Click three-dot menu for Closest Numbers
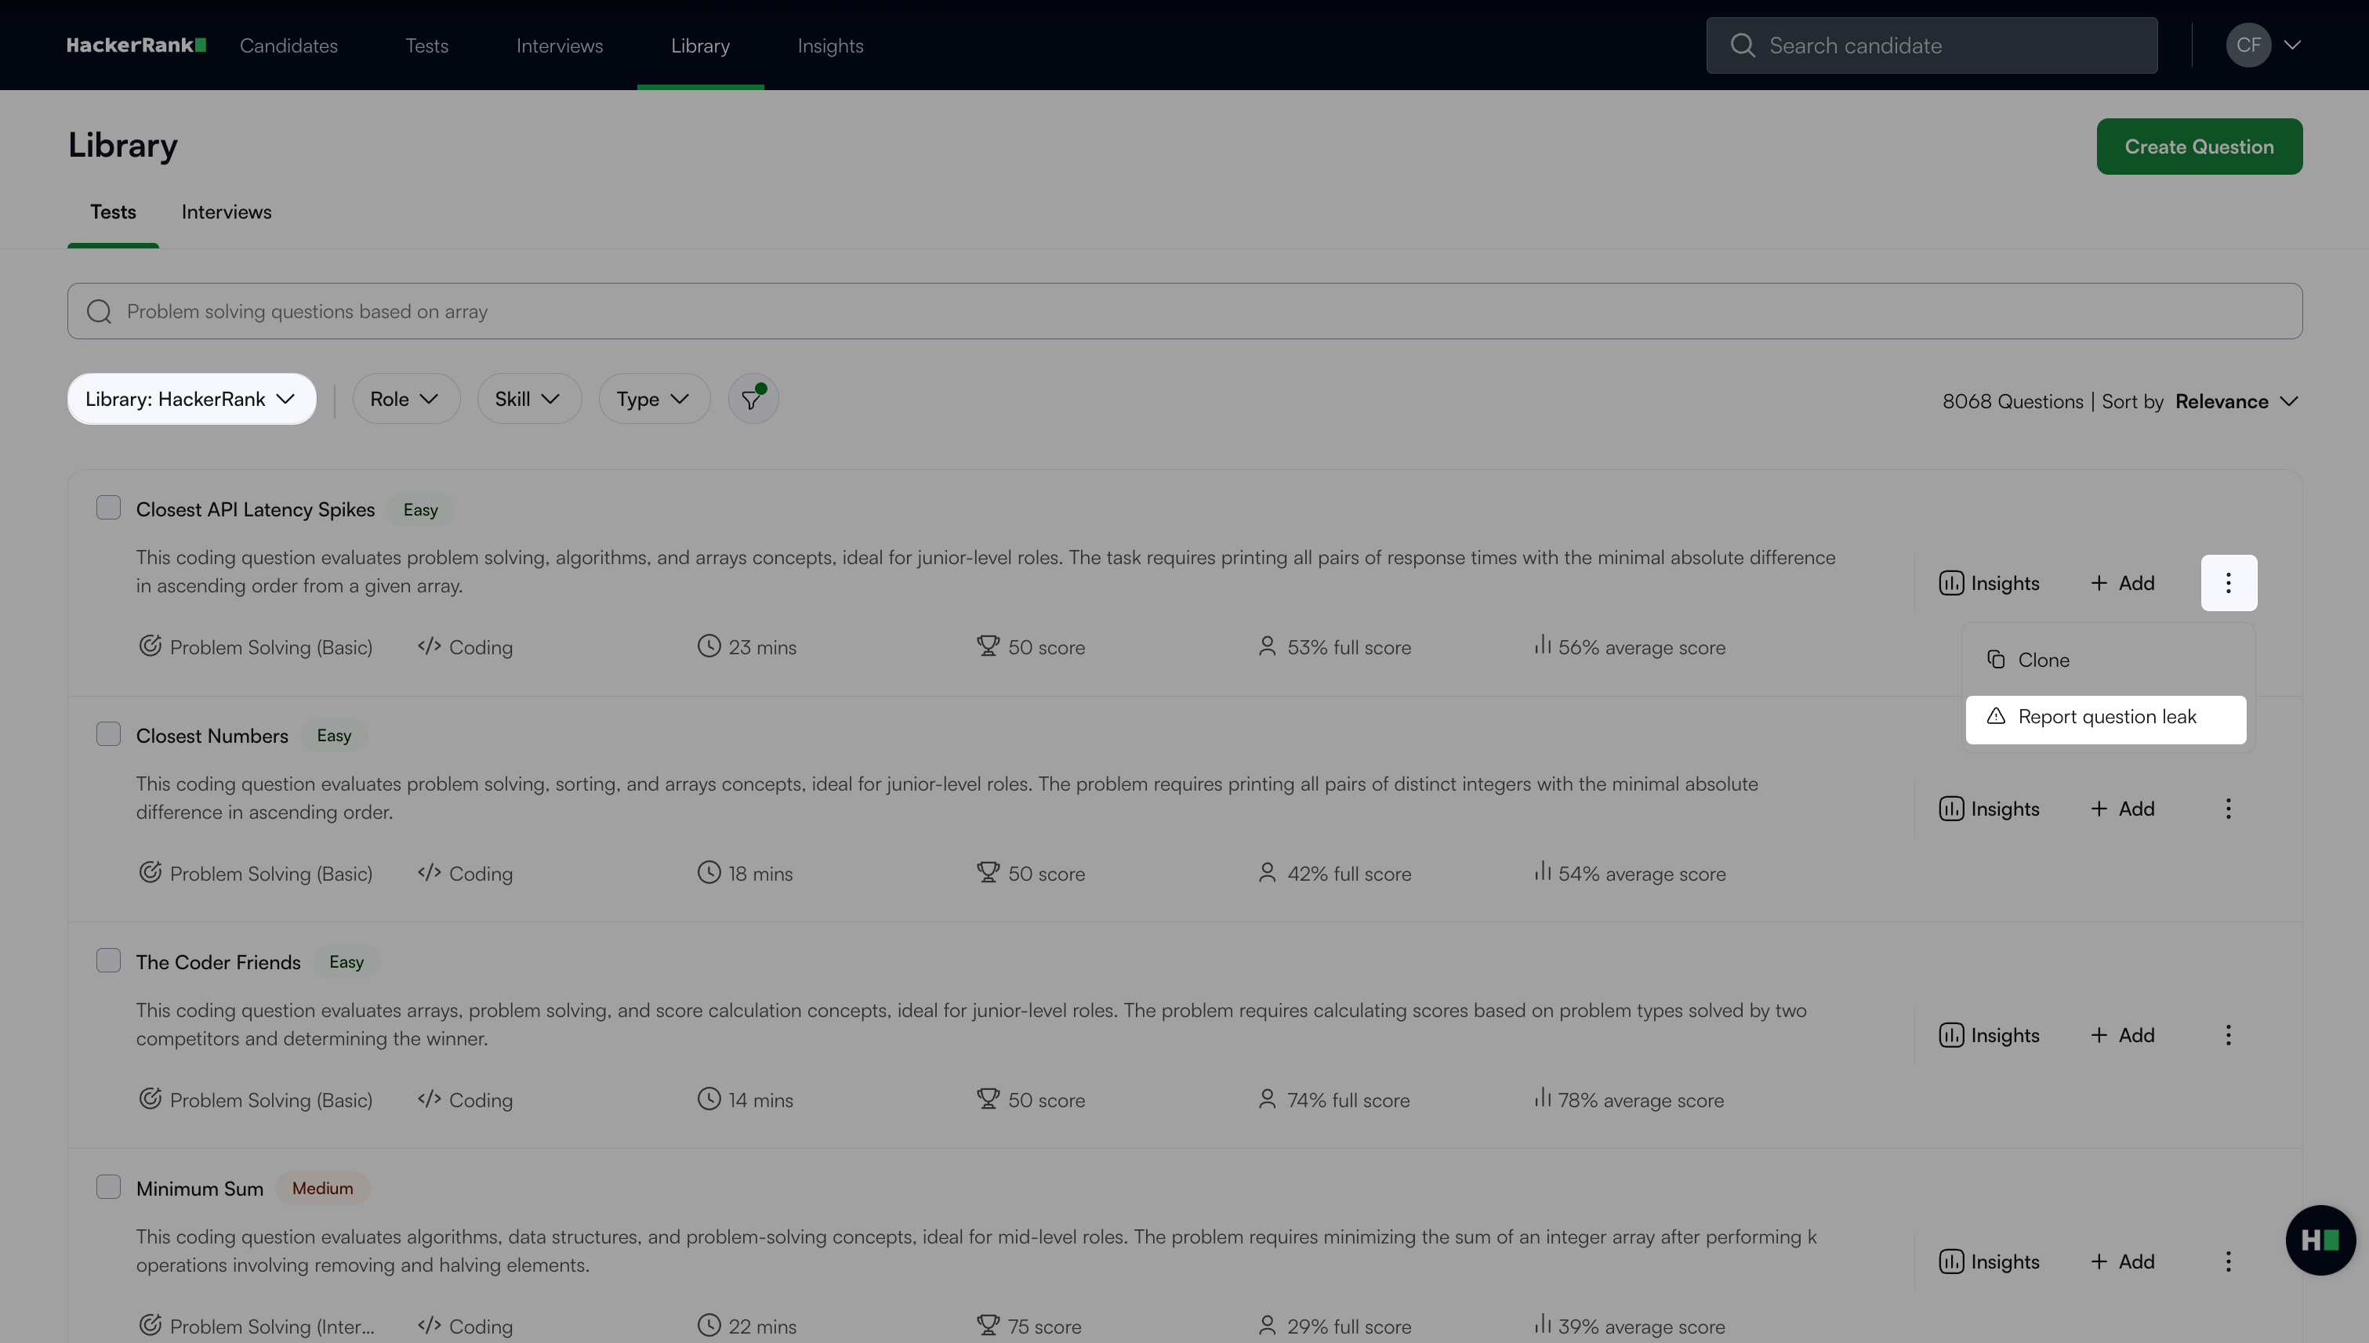 pos(2228,809)
